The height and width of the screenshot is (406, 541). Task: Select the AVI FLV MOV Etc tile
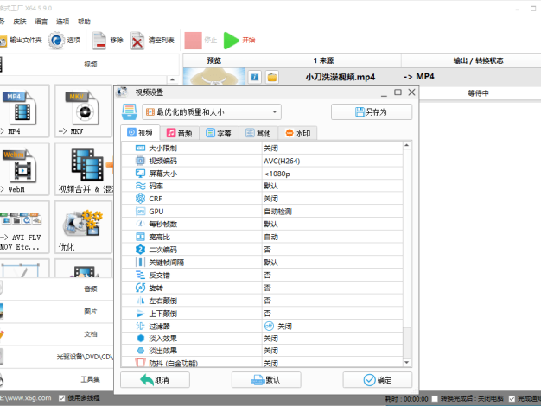(x=24, y=227)
